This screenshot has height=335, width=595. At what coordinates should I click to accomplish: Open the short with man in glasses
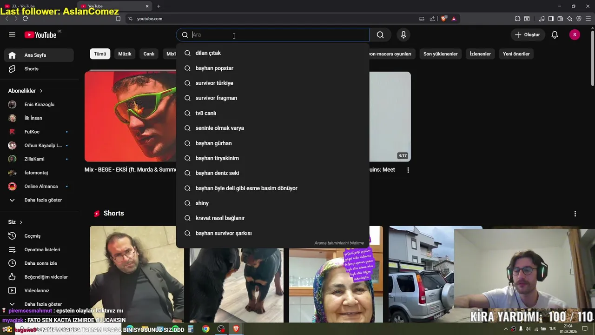(137, 274)
